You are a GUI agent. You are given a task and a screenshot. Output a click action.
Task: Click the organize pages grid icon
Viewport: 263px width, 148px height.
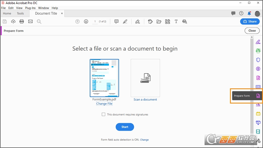coord(167,21)
